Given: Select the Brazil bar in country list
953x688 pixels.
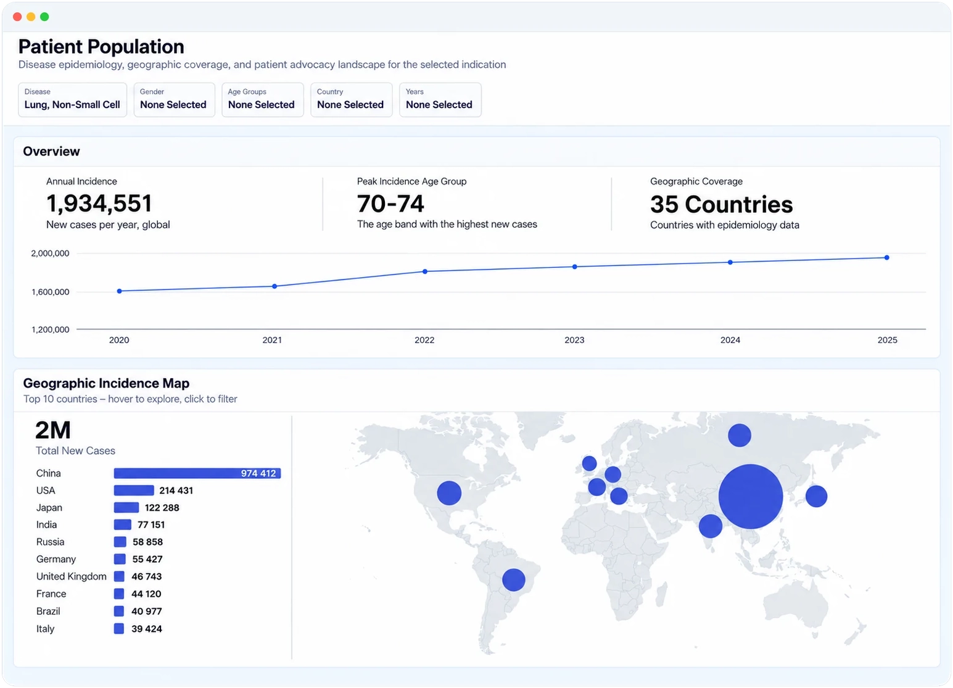Looking at the screenshot, I should pyautogui.click(x=119, y=611).
